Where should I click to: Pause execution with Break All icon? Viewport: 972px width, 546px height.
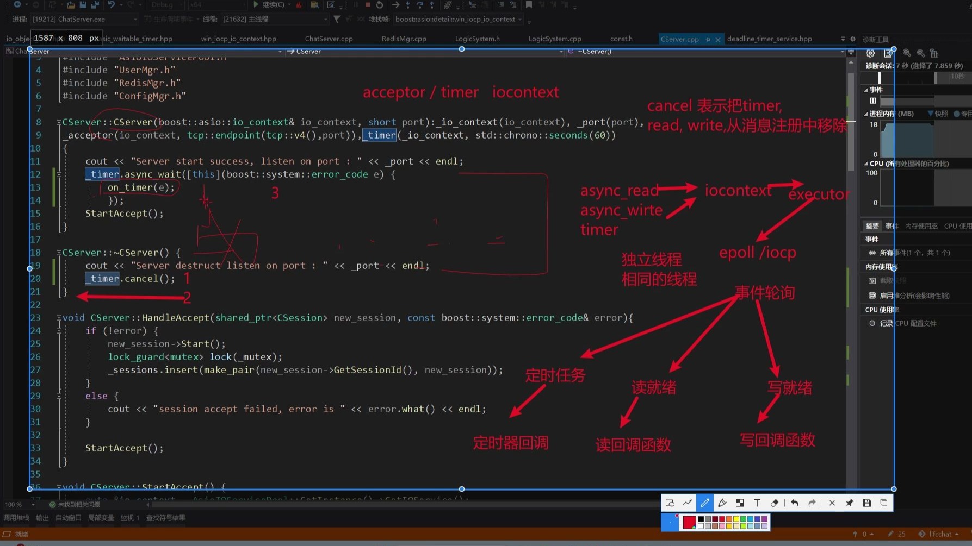tap(356, 5)
